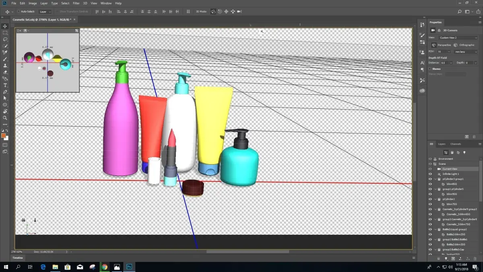Click Photoshop icon in Windows taskbar

(129, 267)
